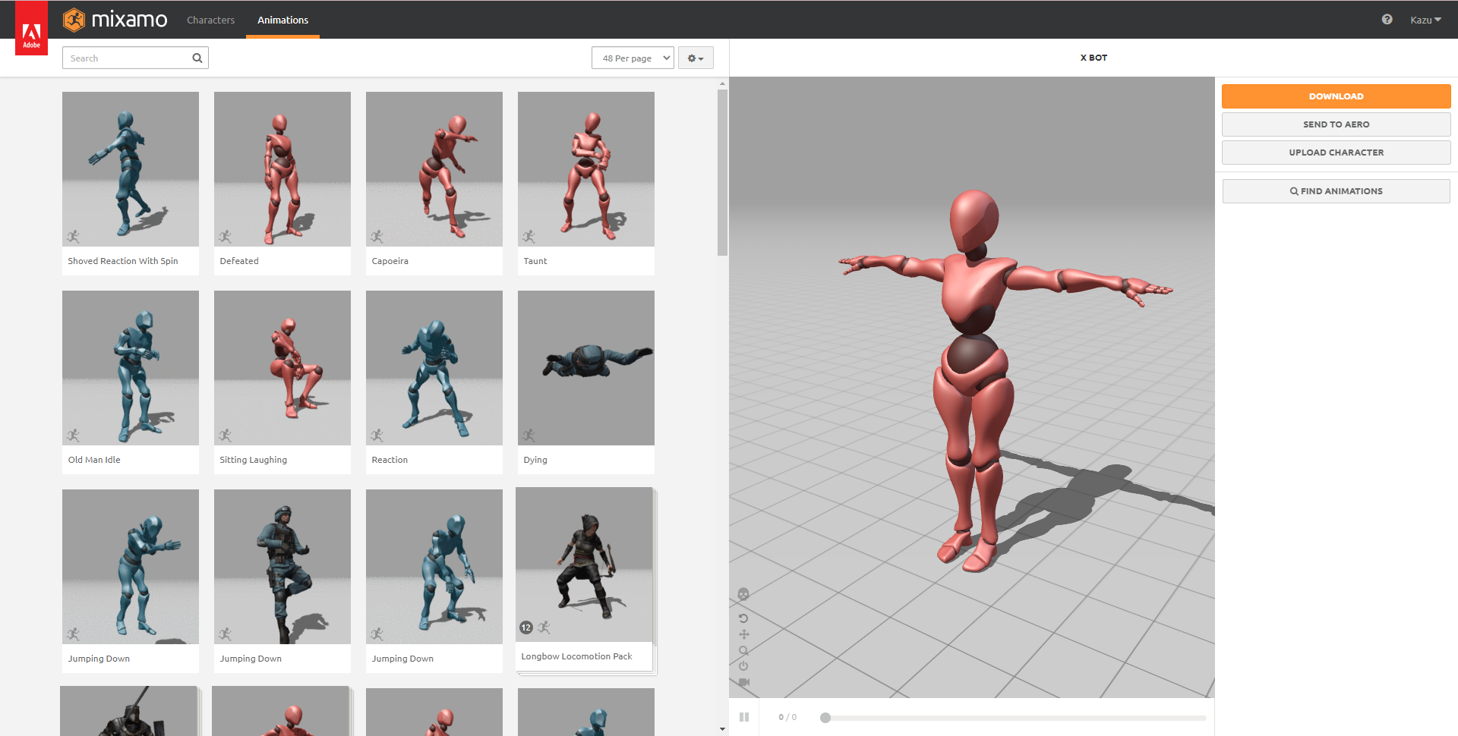
Task: Click the running-figure icon on Old Man Idle
Action: (73, 436)
